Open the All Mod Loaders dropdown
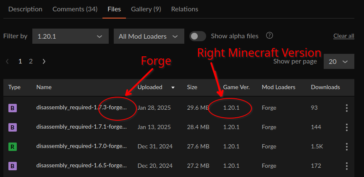Screen dimensions: 364x177 click(149, 37)
